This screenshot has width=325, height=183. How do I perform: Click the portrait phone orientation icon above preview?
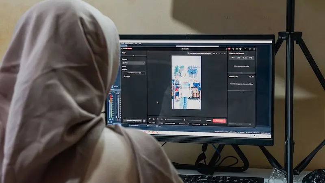[219, 54]
